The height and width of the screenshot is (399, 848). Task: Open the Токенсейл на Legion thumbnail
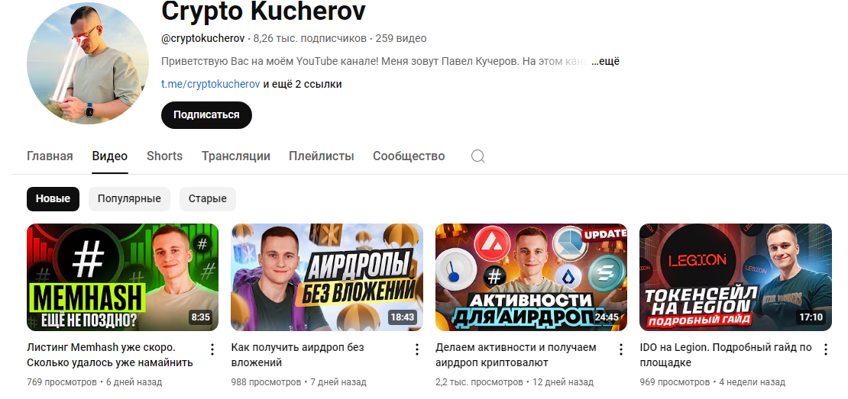[x=736, y=277]
